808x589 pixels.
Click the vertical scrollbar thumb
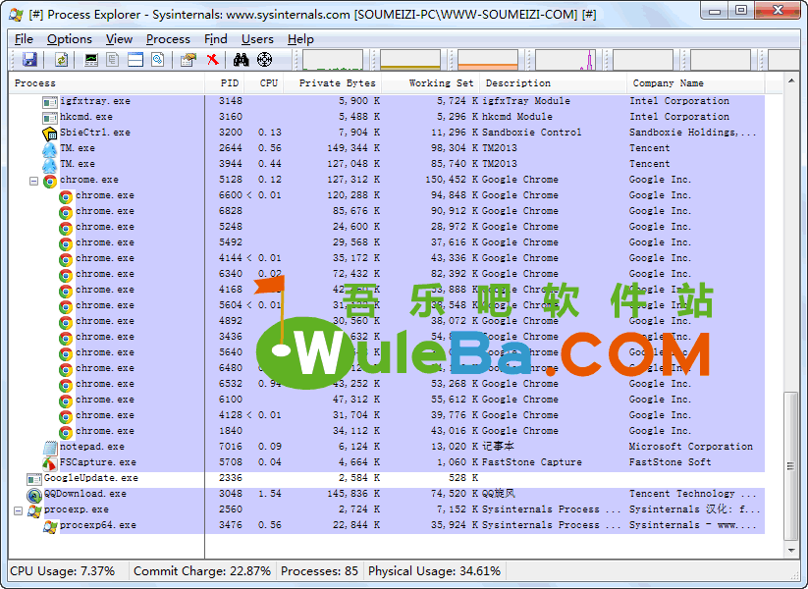click(x=791, y=466)
